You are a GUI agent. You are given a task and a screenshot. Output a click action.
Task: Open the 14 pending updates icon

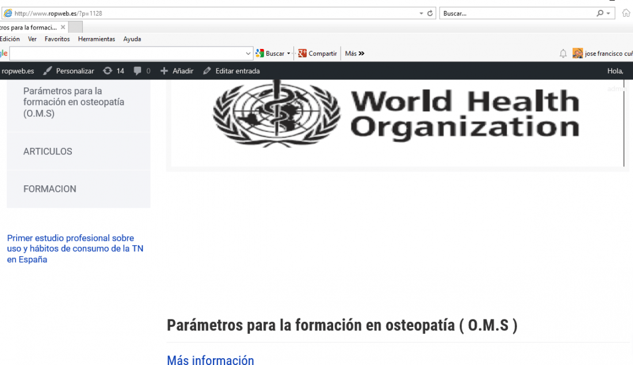coord(113,71)
